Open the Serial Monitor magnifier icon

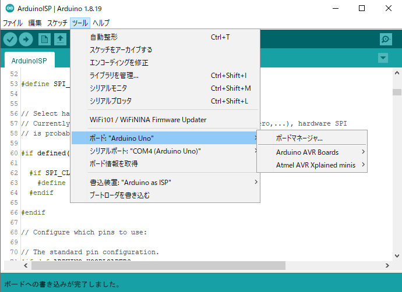(385, 39)
